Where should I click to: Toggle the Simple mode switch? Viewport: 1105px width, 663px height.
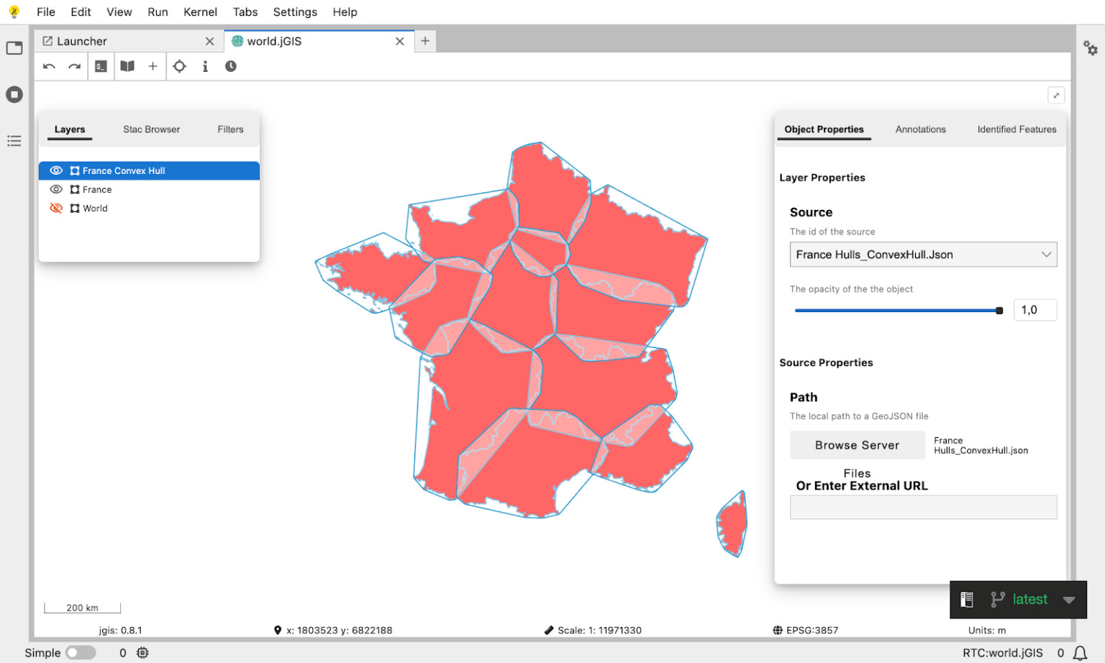tap(81, 652)
